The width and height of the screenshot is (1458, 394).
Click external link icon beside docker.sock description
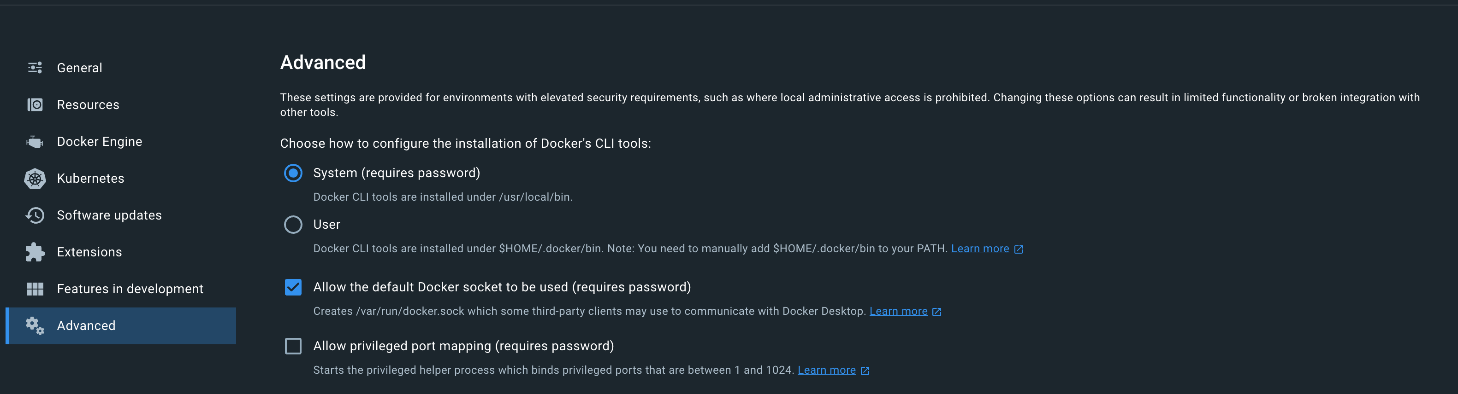pyautogui.click(x=936, y=312)
